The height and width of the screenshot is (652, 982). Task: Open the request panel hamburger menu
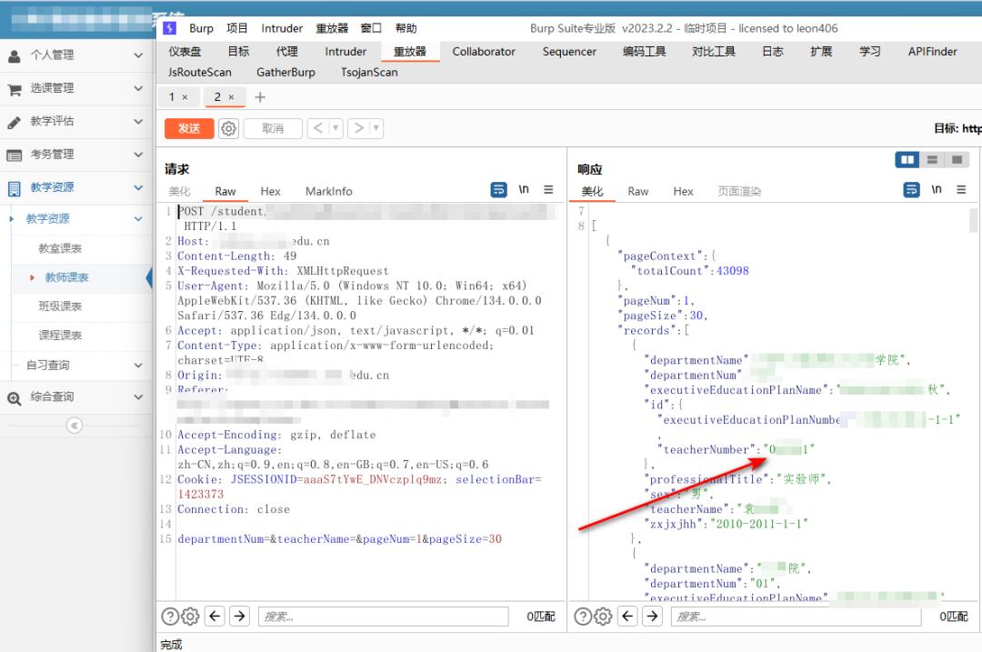[548, 189]
